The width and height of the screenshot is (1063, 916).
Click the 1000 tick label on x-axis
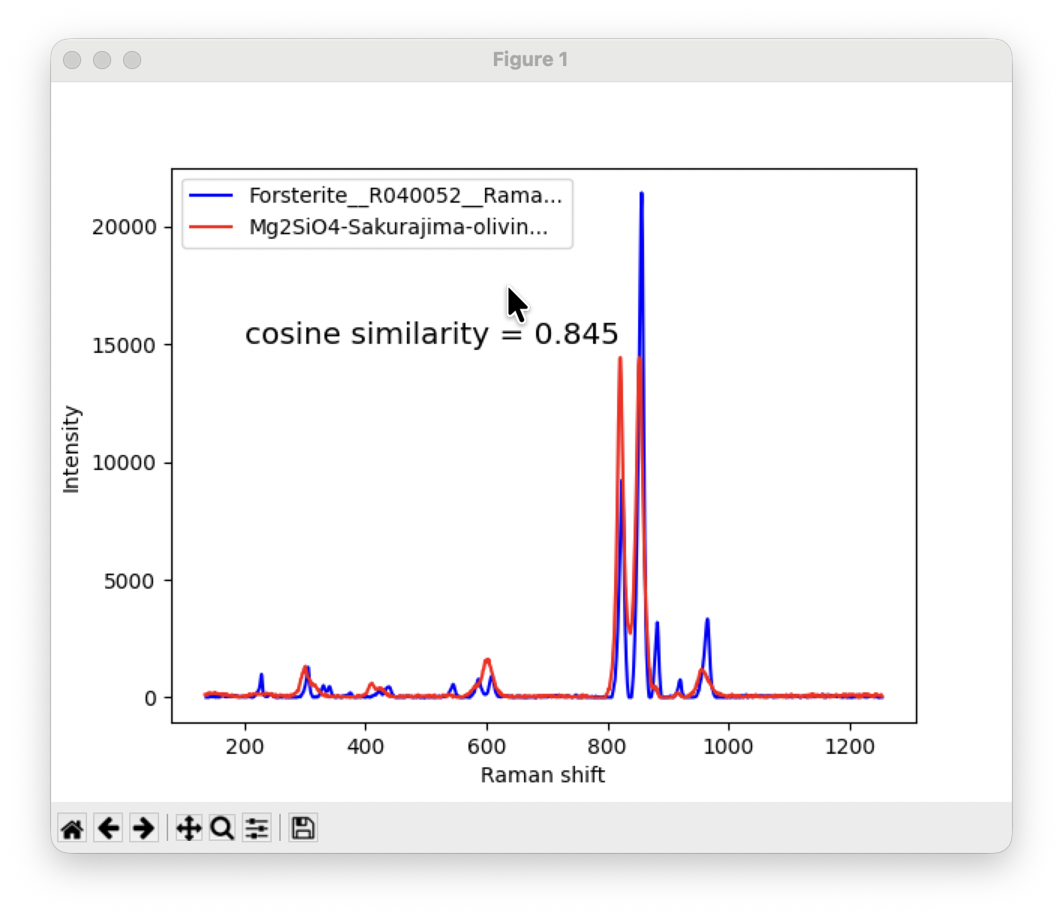(728, 746)
